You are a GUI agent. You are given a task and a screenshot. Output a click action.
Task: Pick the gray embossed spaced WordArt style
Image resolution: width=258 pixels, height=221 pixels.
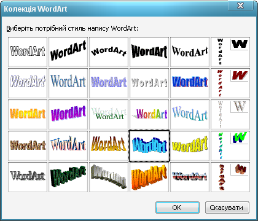pos(149,83)
